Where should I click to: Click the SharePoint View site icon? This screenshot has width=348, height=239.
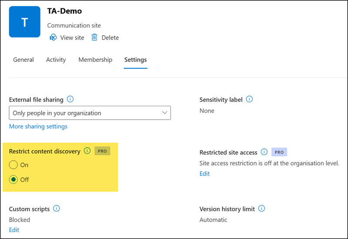[53, 37]
